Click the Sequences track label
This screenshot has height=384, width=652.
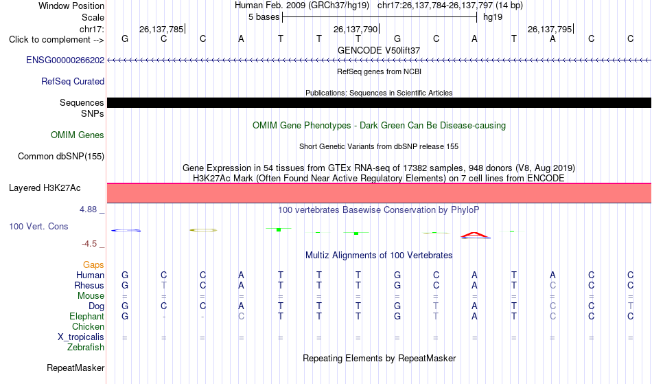[82, 103]
